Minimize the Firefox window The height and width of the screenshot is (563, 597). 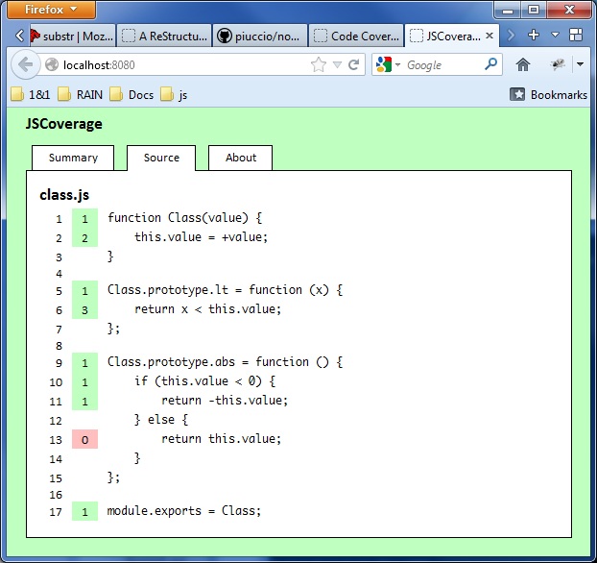coord(508,11)
